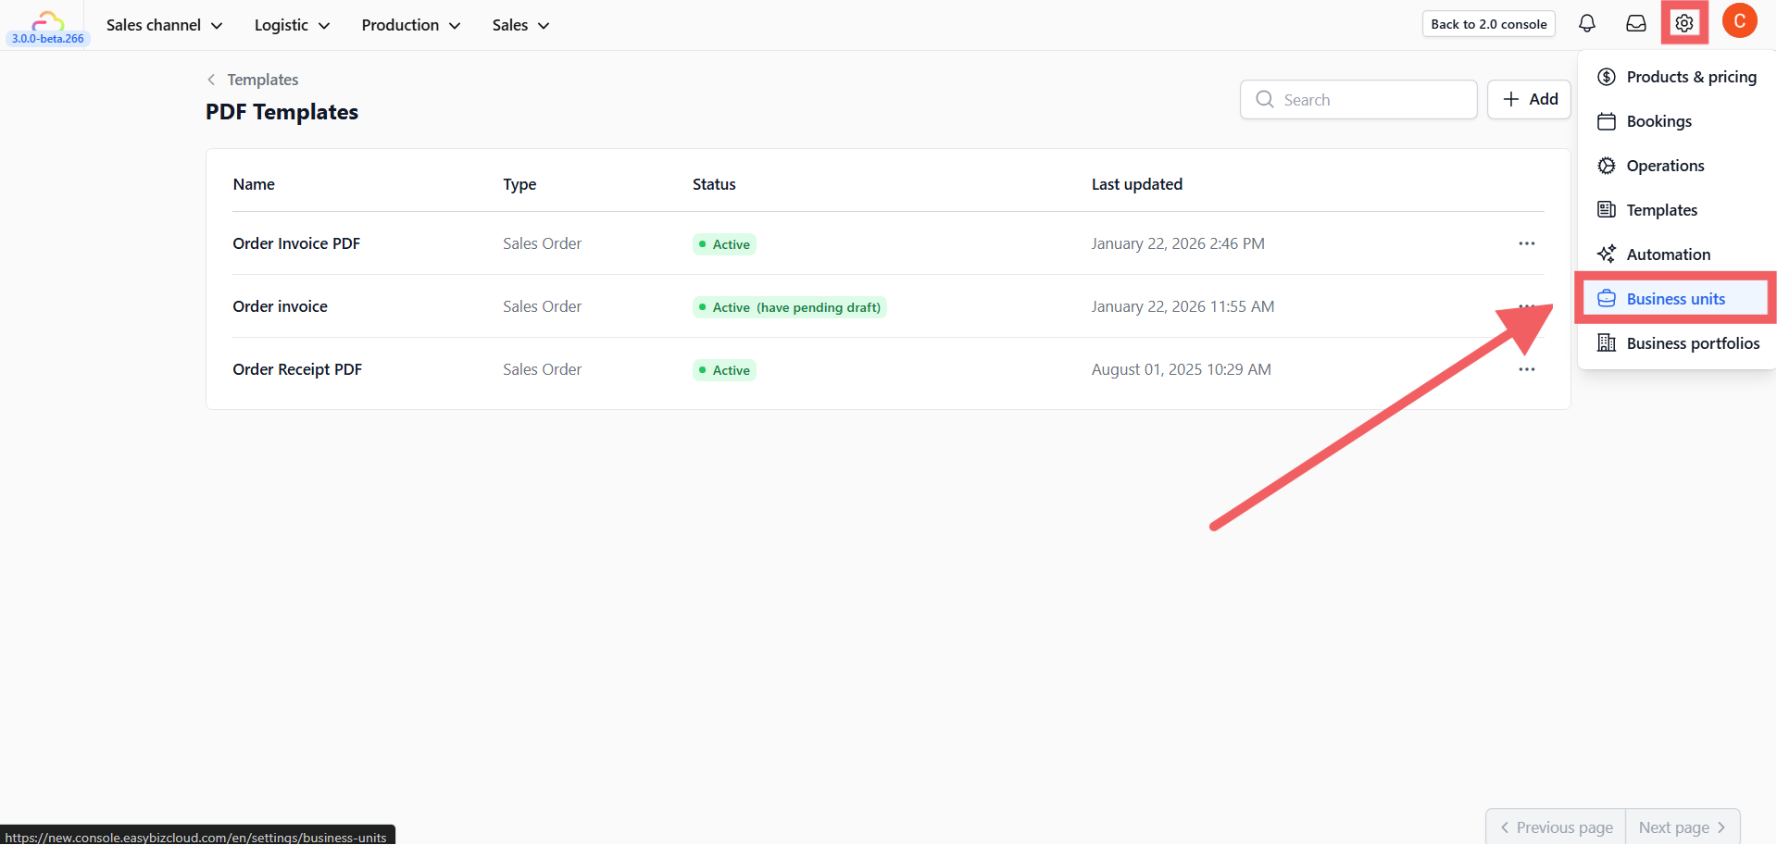Click the settings gear icon
This screenshot has height=845, width=1777.
1684,24
